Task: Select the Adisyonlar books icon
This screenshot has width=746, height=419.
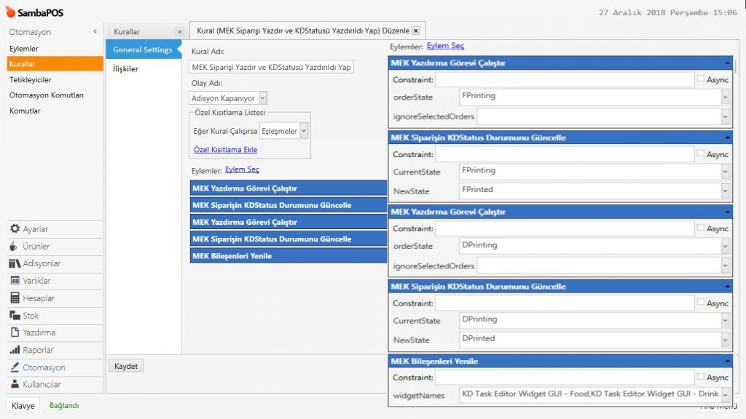Action: pyautogui.click(x=15, y=263)
